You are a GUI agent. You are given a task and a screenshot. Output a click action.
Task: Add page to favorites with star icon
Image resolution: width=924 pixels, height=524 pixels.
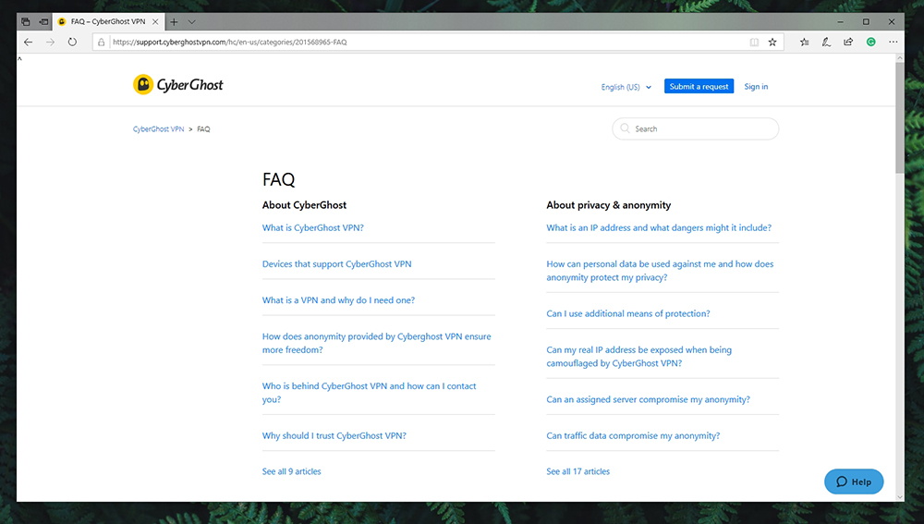pyautogui.click(x=772, y=42)
